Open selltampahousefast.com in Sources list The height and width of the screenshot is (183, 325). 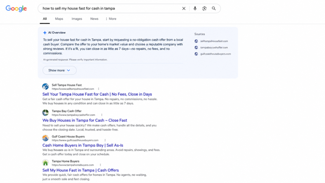point(214,41)
